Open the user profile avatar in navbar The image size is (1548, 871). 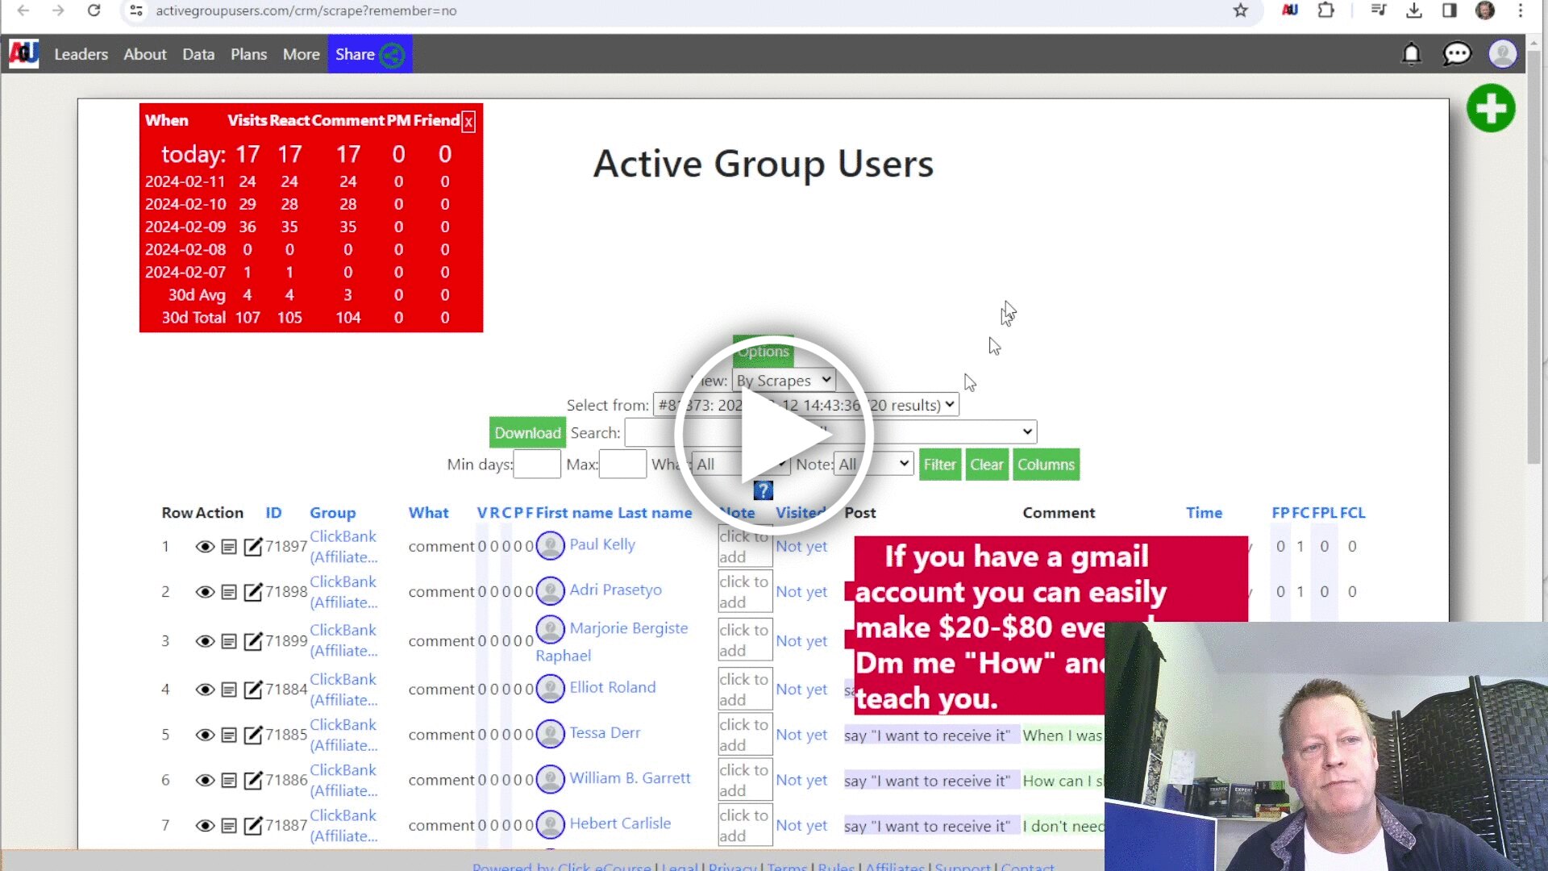[x=1502, y=54]
